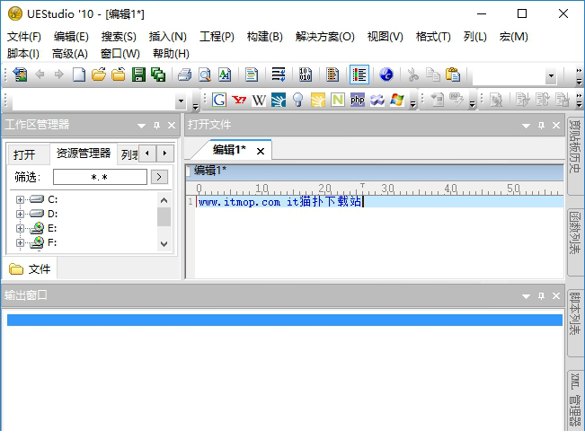
Task: Open the 脚本列表 script list side tab
Action: (x=575, y=323)
